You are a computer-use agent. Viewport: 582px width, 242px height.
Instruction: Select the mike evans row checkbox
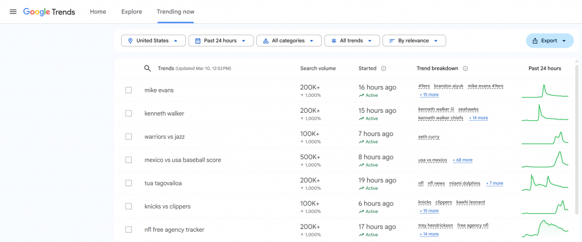coord(128,90)
